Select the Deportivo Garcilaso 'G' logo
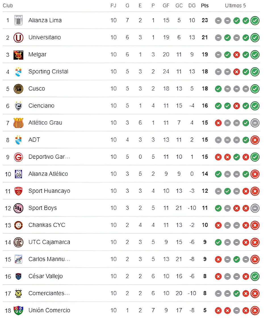This screenshot has width=264, height=319. [18, 157]
